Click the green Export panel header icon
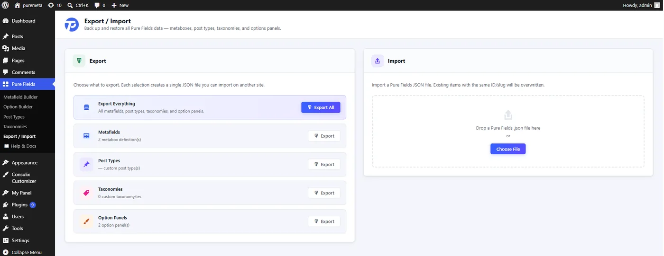The image size is (664, 256). [x=79, y=61]
